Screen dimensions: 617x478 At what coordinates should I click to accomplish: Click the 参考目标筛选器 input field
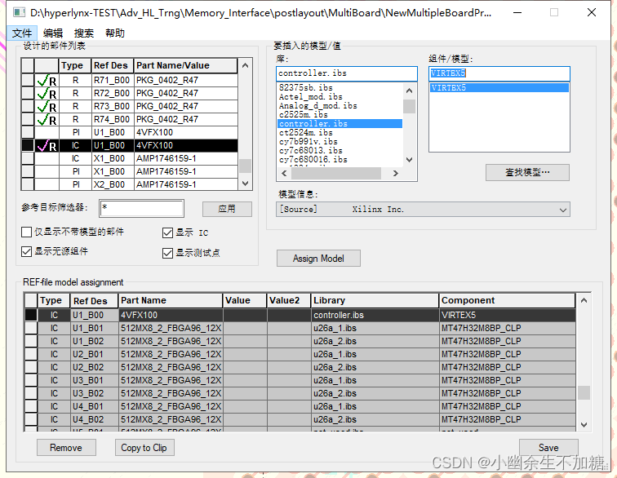coord(142,208)
